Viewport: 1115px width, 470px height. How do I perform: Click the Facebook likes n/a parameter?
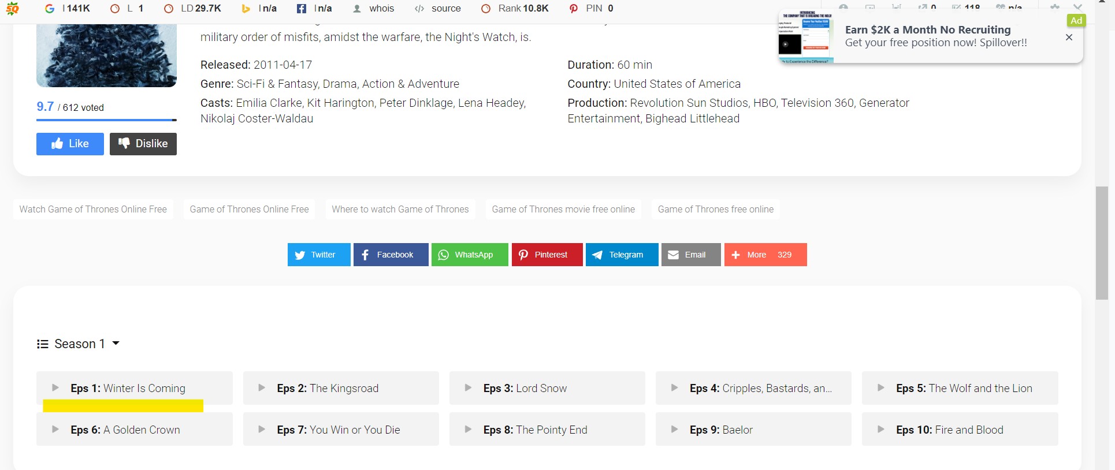point(314,8)
